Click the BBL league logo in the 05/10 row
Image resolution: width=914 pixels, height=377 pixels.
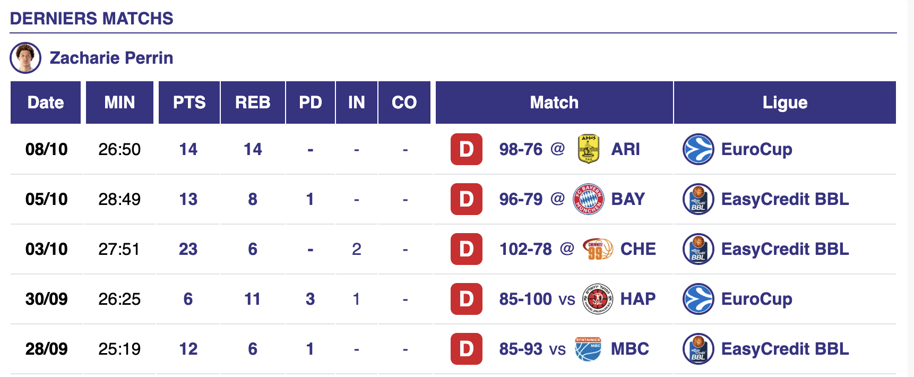[x=698, y=199]
